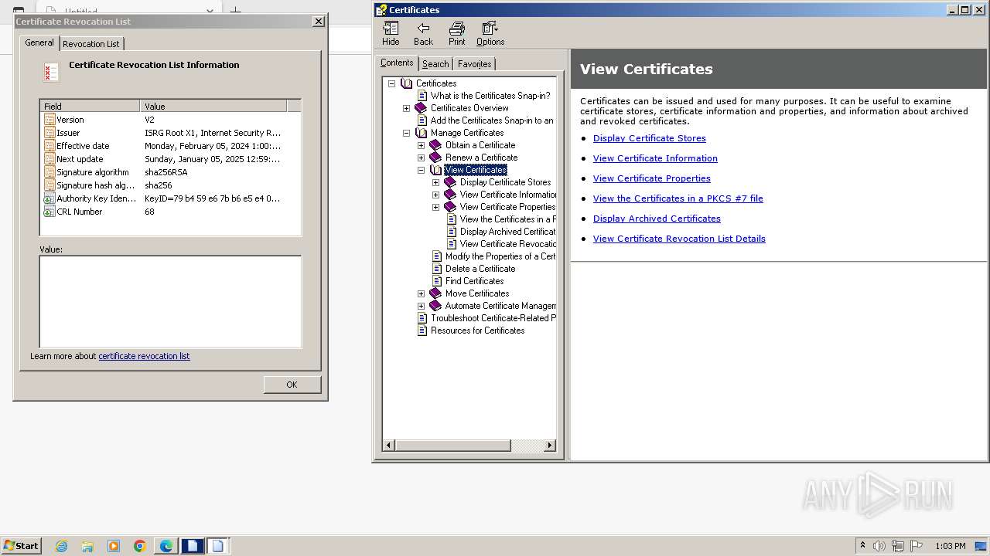Click the Value details text box
The width and height of the screenshot is (990, 556).
pos(170,302)
